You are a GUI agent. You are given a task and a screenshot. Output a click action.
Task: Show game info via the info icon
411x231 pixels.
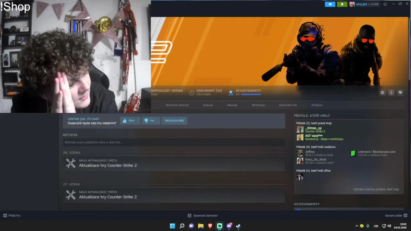coord(391,92)
